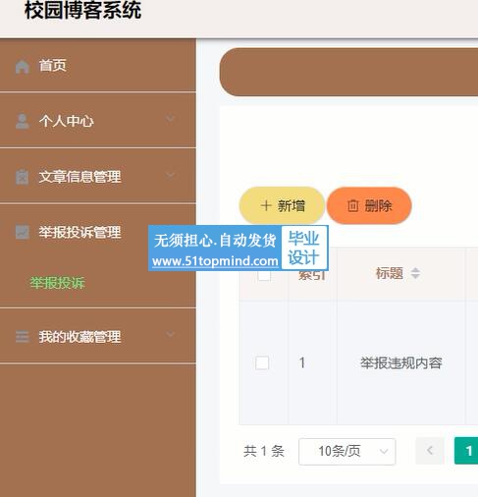The width and height of the screenshot is (478, 497).
Task: Select the 举报投诉 submenu item
Action: tap(58, 283)
